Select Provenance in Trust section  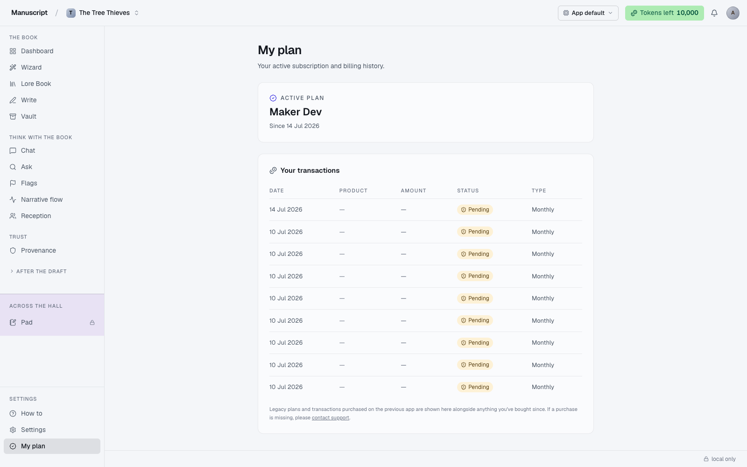pyautogui.click(x=52, y=251)
